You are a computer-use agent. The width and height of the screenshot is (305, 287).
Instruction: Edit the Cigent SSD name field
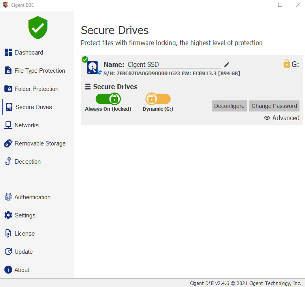[x=174, y=64]
